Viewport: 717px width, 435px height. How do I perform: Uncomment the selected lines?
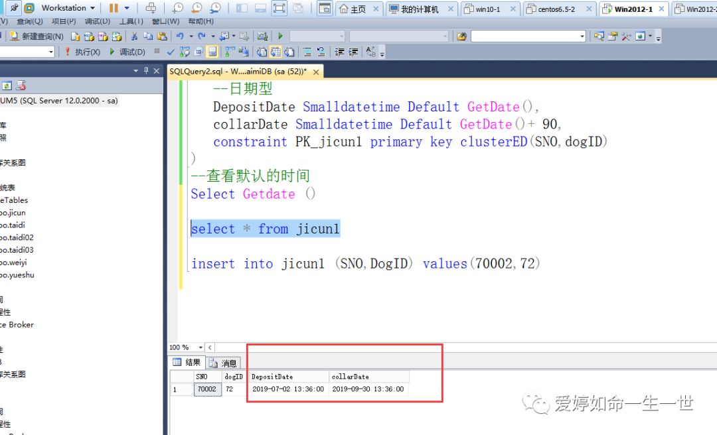click(321, 52)
